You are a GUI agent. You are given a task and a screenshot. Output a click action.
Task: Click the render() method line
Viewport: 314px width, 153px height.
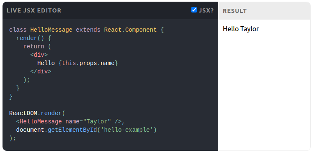pyautogui.click(x=34, y=38)
